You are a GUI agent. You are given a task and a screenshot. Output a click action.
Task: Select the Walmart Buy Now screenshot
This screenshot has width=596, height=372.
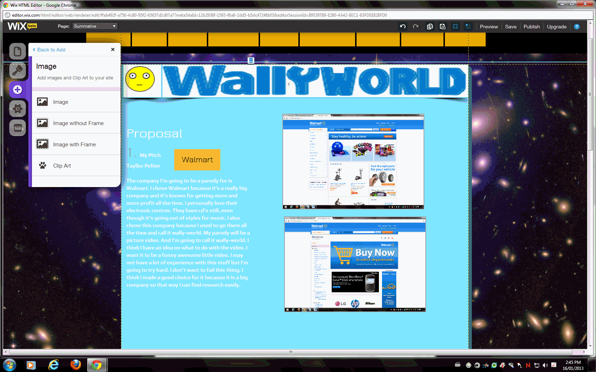(x=355, y=264)
